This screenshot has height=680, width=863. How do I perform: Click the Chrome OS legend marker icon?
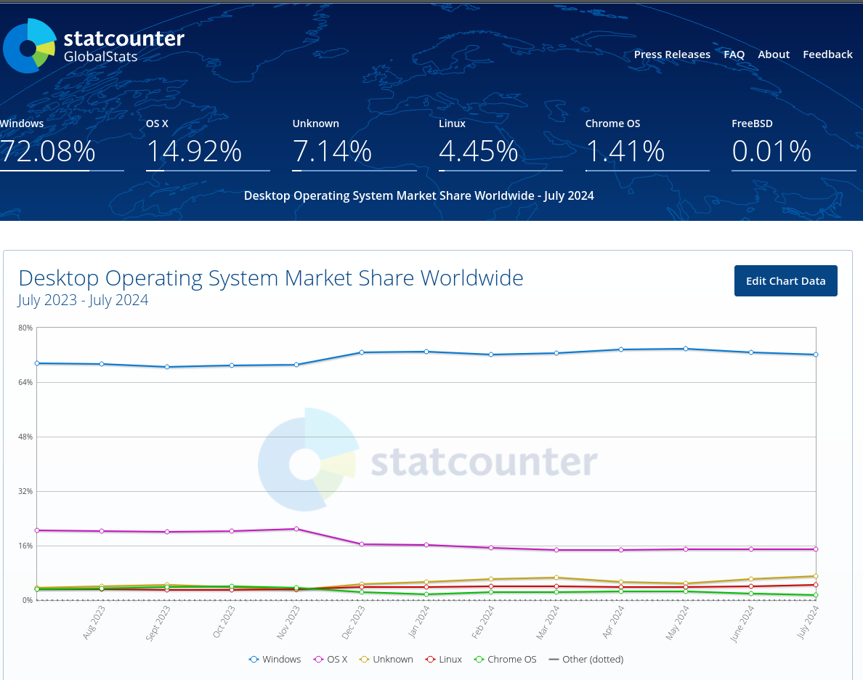coord(477,659)
